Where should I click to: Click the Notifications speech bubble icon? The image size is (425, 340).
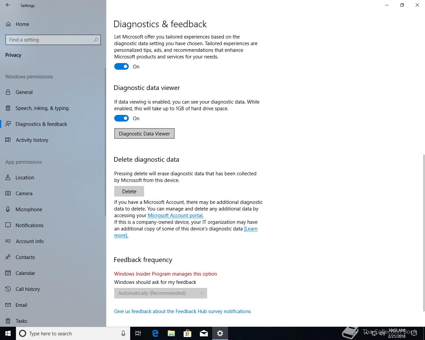pos(8,225)
